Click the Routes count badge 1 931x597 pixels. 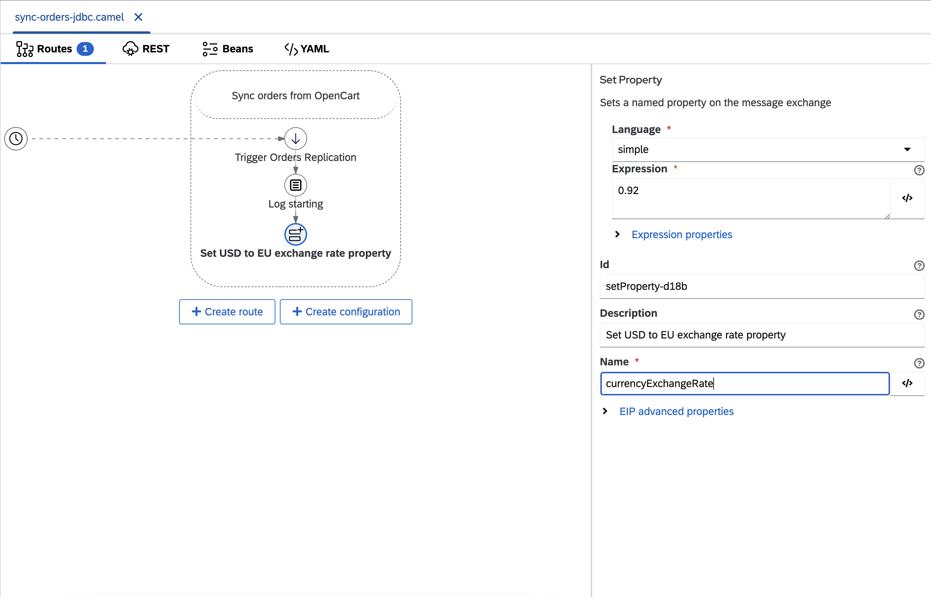[85, 49]
